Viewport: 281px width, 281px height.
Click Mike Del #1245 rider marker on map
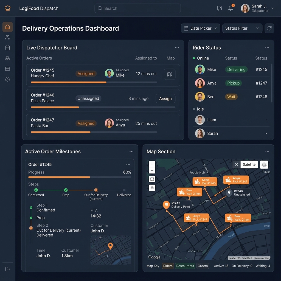click(205, 182)
